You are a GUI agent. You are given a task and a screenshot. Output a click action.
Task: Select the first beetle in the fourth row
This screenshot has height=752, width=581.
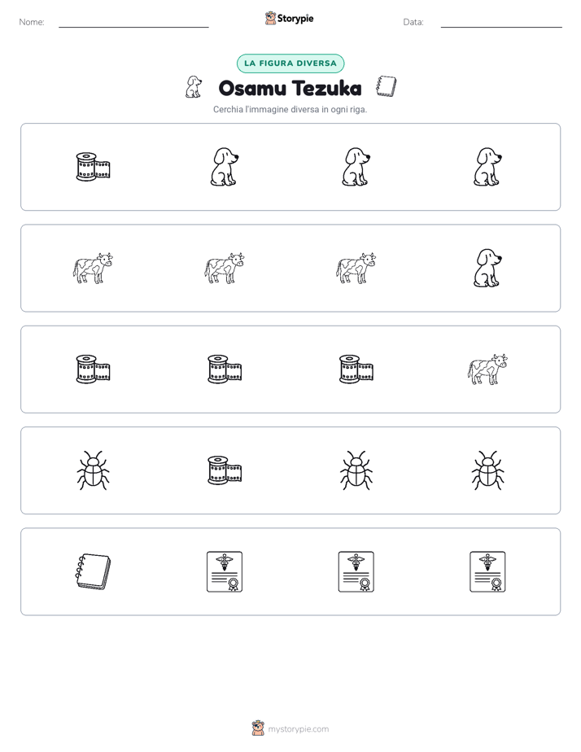93,470
